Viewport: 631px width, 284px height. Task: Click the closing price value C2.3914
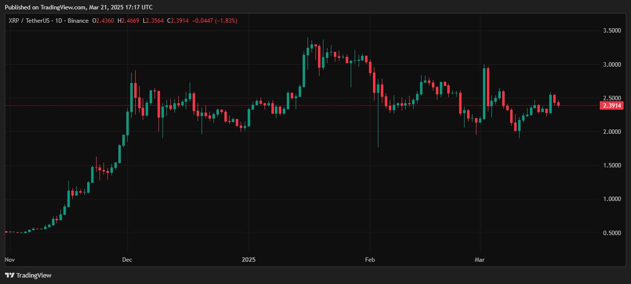tap(177, 21)
